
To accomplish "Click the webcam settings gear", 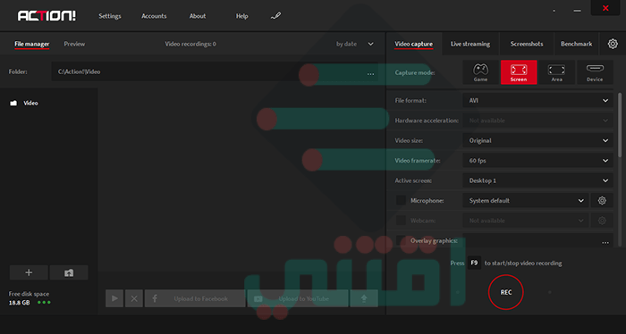I will pos(602,221).
